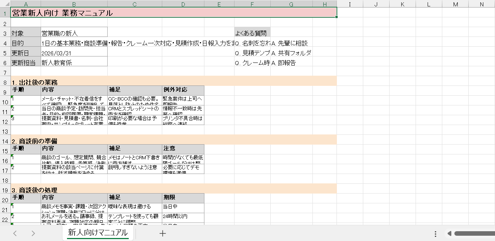The image size is (495, 241).
Task: Select the cell starting 商談のゴール、想定質問
Action: coord(74,159)
